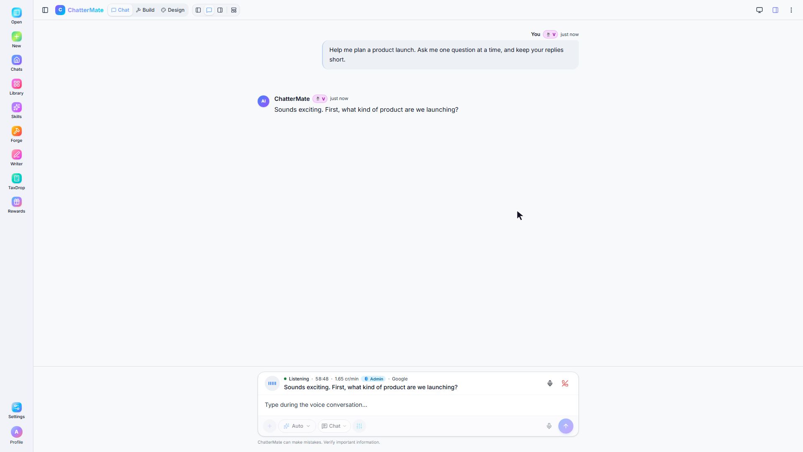Click the voice waveform indicator icon
Screen dimensions: 803x452
pyautogui.click(x=272, y=383)
